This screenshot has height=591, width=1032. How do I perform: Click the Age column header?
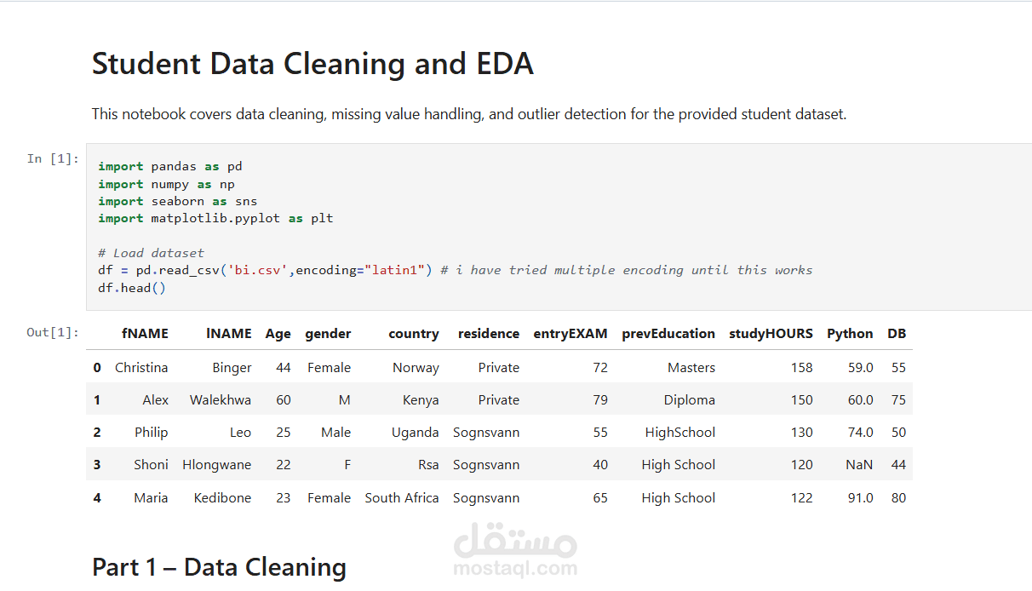click(278, 334)
